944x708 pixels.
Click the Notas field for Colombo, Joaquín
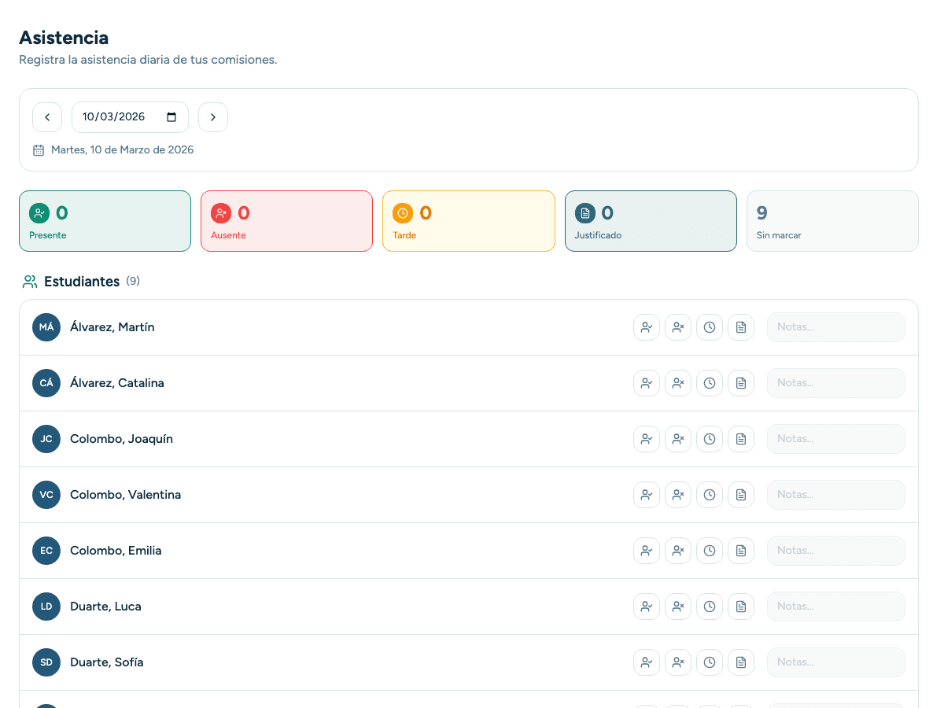pos(836,439)
